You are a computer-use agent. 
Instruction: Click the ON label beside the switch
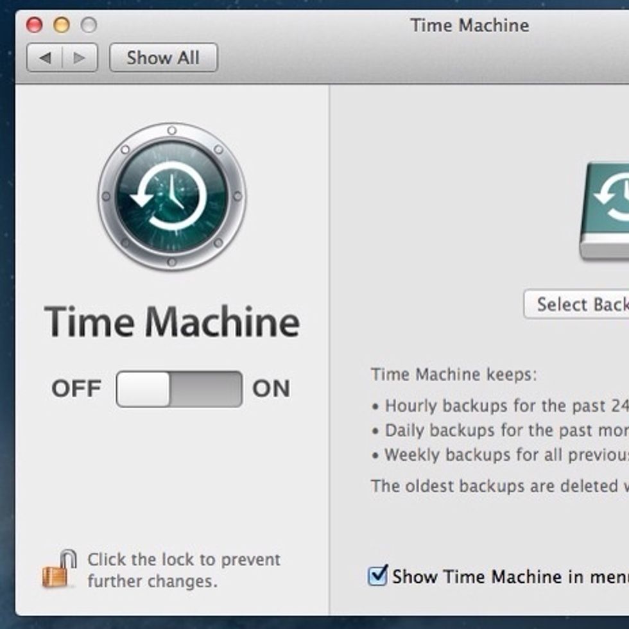click(x=272, y=388)
